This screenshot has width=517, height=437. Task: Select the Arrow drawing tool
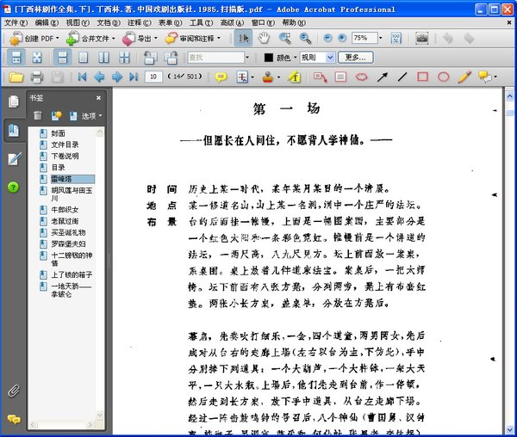point(382,77)
